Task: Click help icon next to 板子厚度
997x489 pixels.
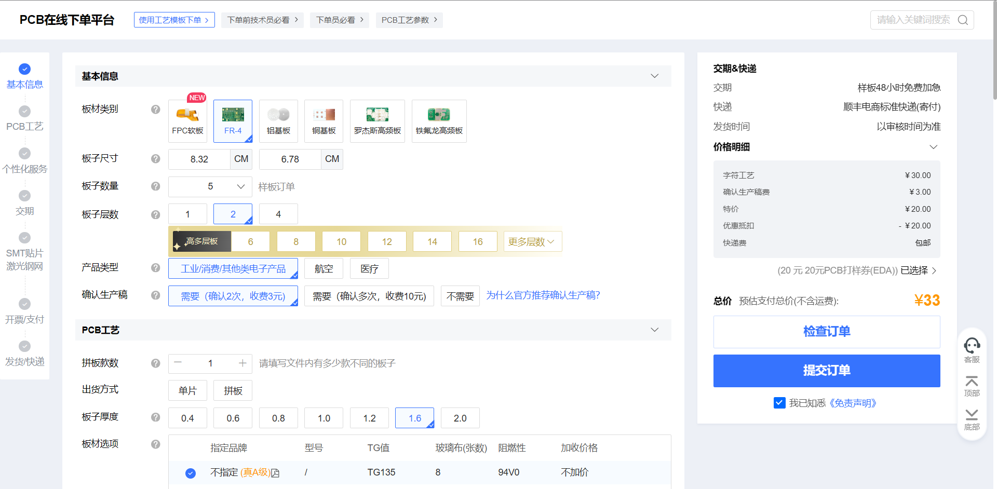Action: (x=156, y=417)
